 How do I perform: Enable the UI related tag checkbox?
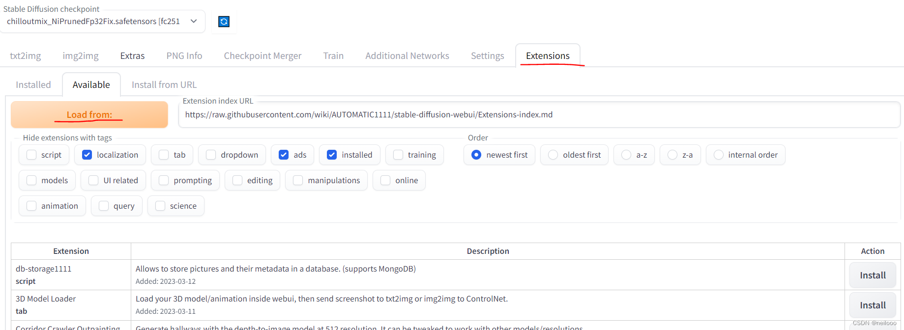click(x=93, y=181)
